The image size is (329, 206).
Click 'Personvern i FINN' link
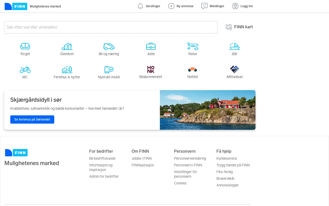188,165
